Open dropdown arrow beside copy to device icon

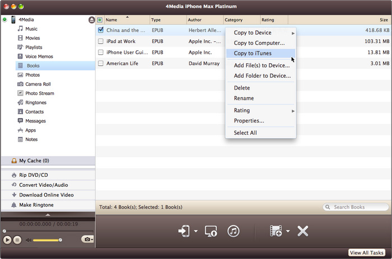(195, 231)
